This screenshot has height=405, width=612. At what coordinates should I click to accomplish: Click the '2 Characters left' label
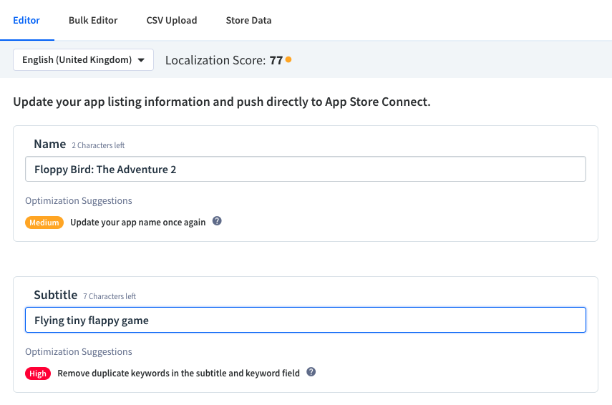[x=98, y=145]
